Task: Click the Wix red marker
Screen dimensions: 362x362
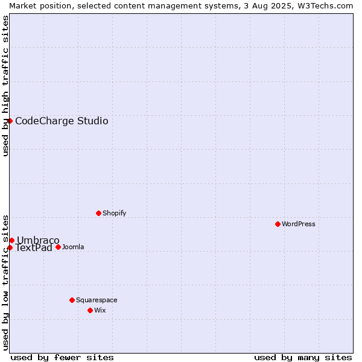Action: tap(91, 310)
